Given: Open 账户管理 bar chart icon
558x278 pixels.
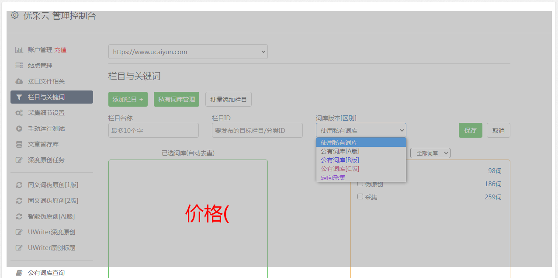Looking at the screenshot, I should click(x=19, y=50).
